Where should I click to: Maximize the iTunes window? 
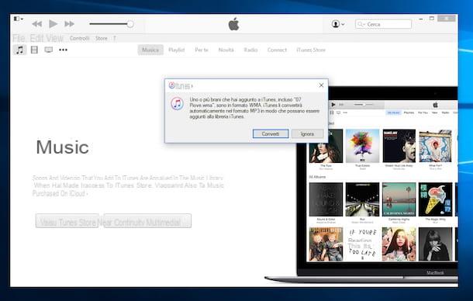click(432, 19)
